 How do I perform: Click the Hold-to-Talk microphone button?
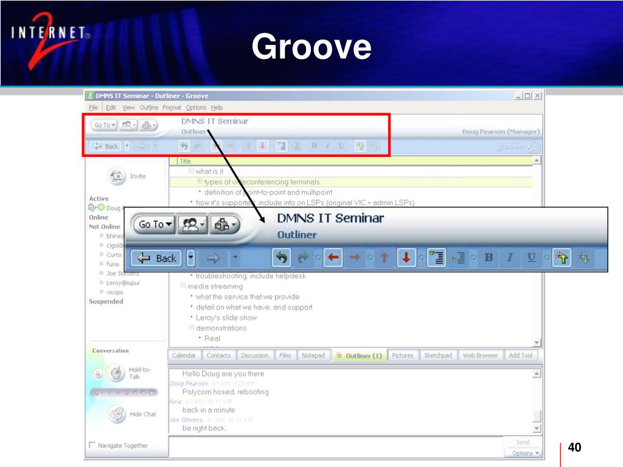point(116,373)
